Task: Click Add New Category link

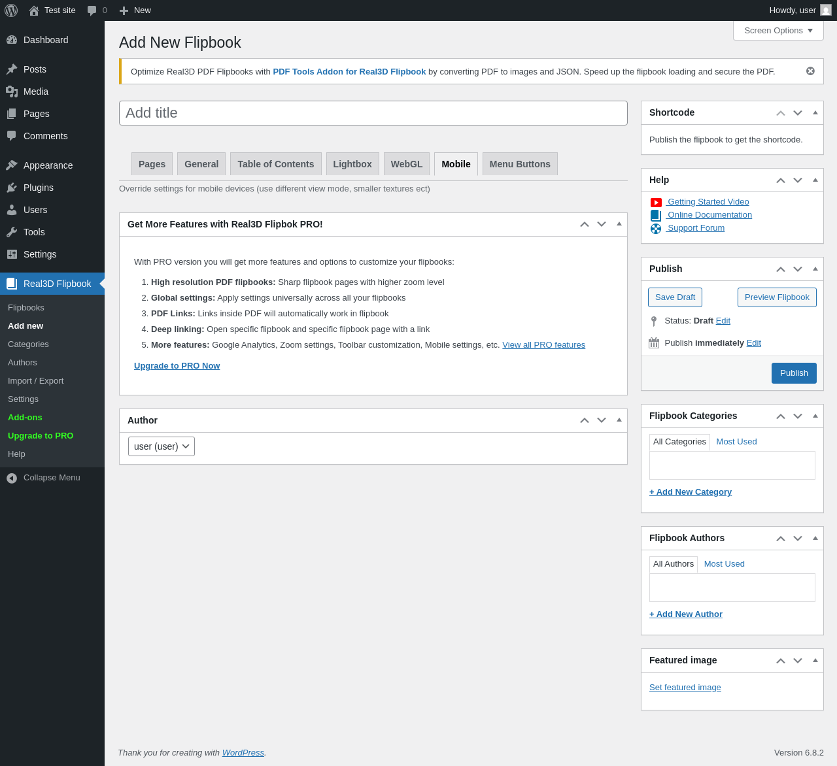Action: [x=691, y=492]
